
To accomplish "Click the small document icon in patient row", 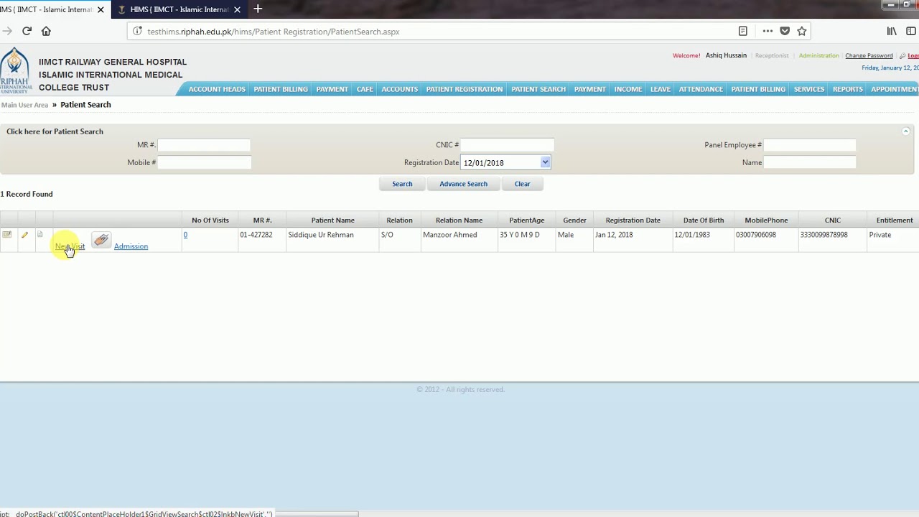I will click(x=40, y=235).
